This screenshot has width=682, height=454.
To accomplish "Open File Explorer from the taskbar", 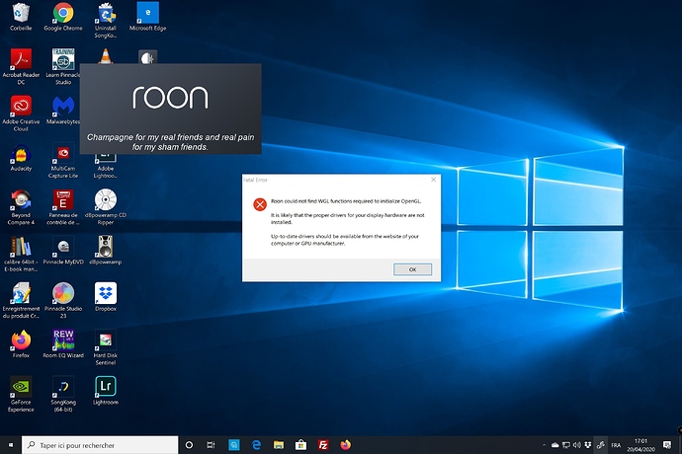I will pyautogui.click(x=279, y=445).
